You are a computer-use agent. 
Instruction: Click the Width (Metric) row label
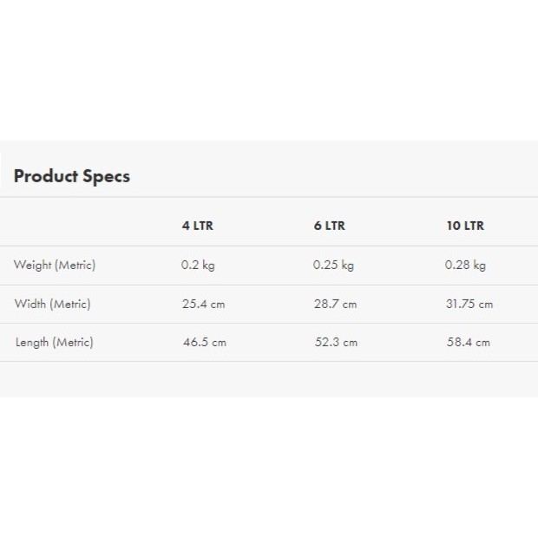pos(52,304)
